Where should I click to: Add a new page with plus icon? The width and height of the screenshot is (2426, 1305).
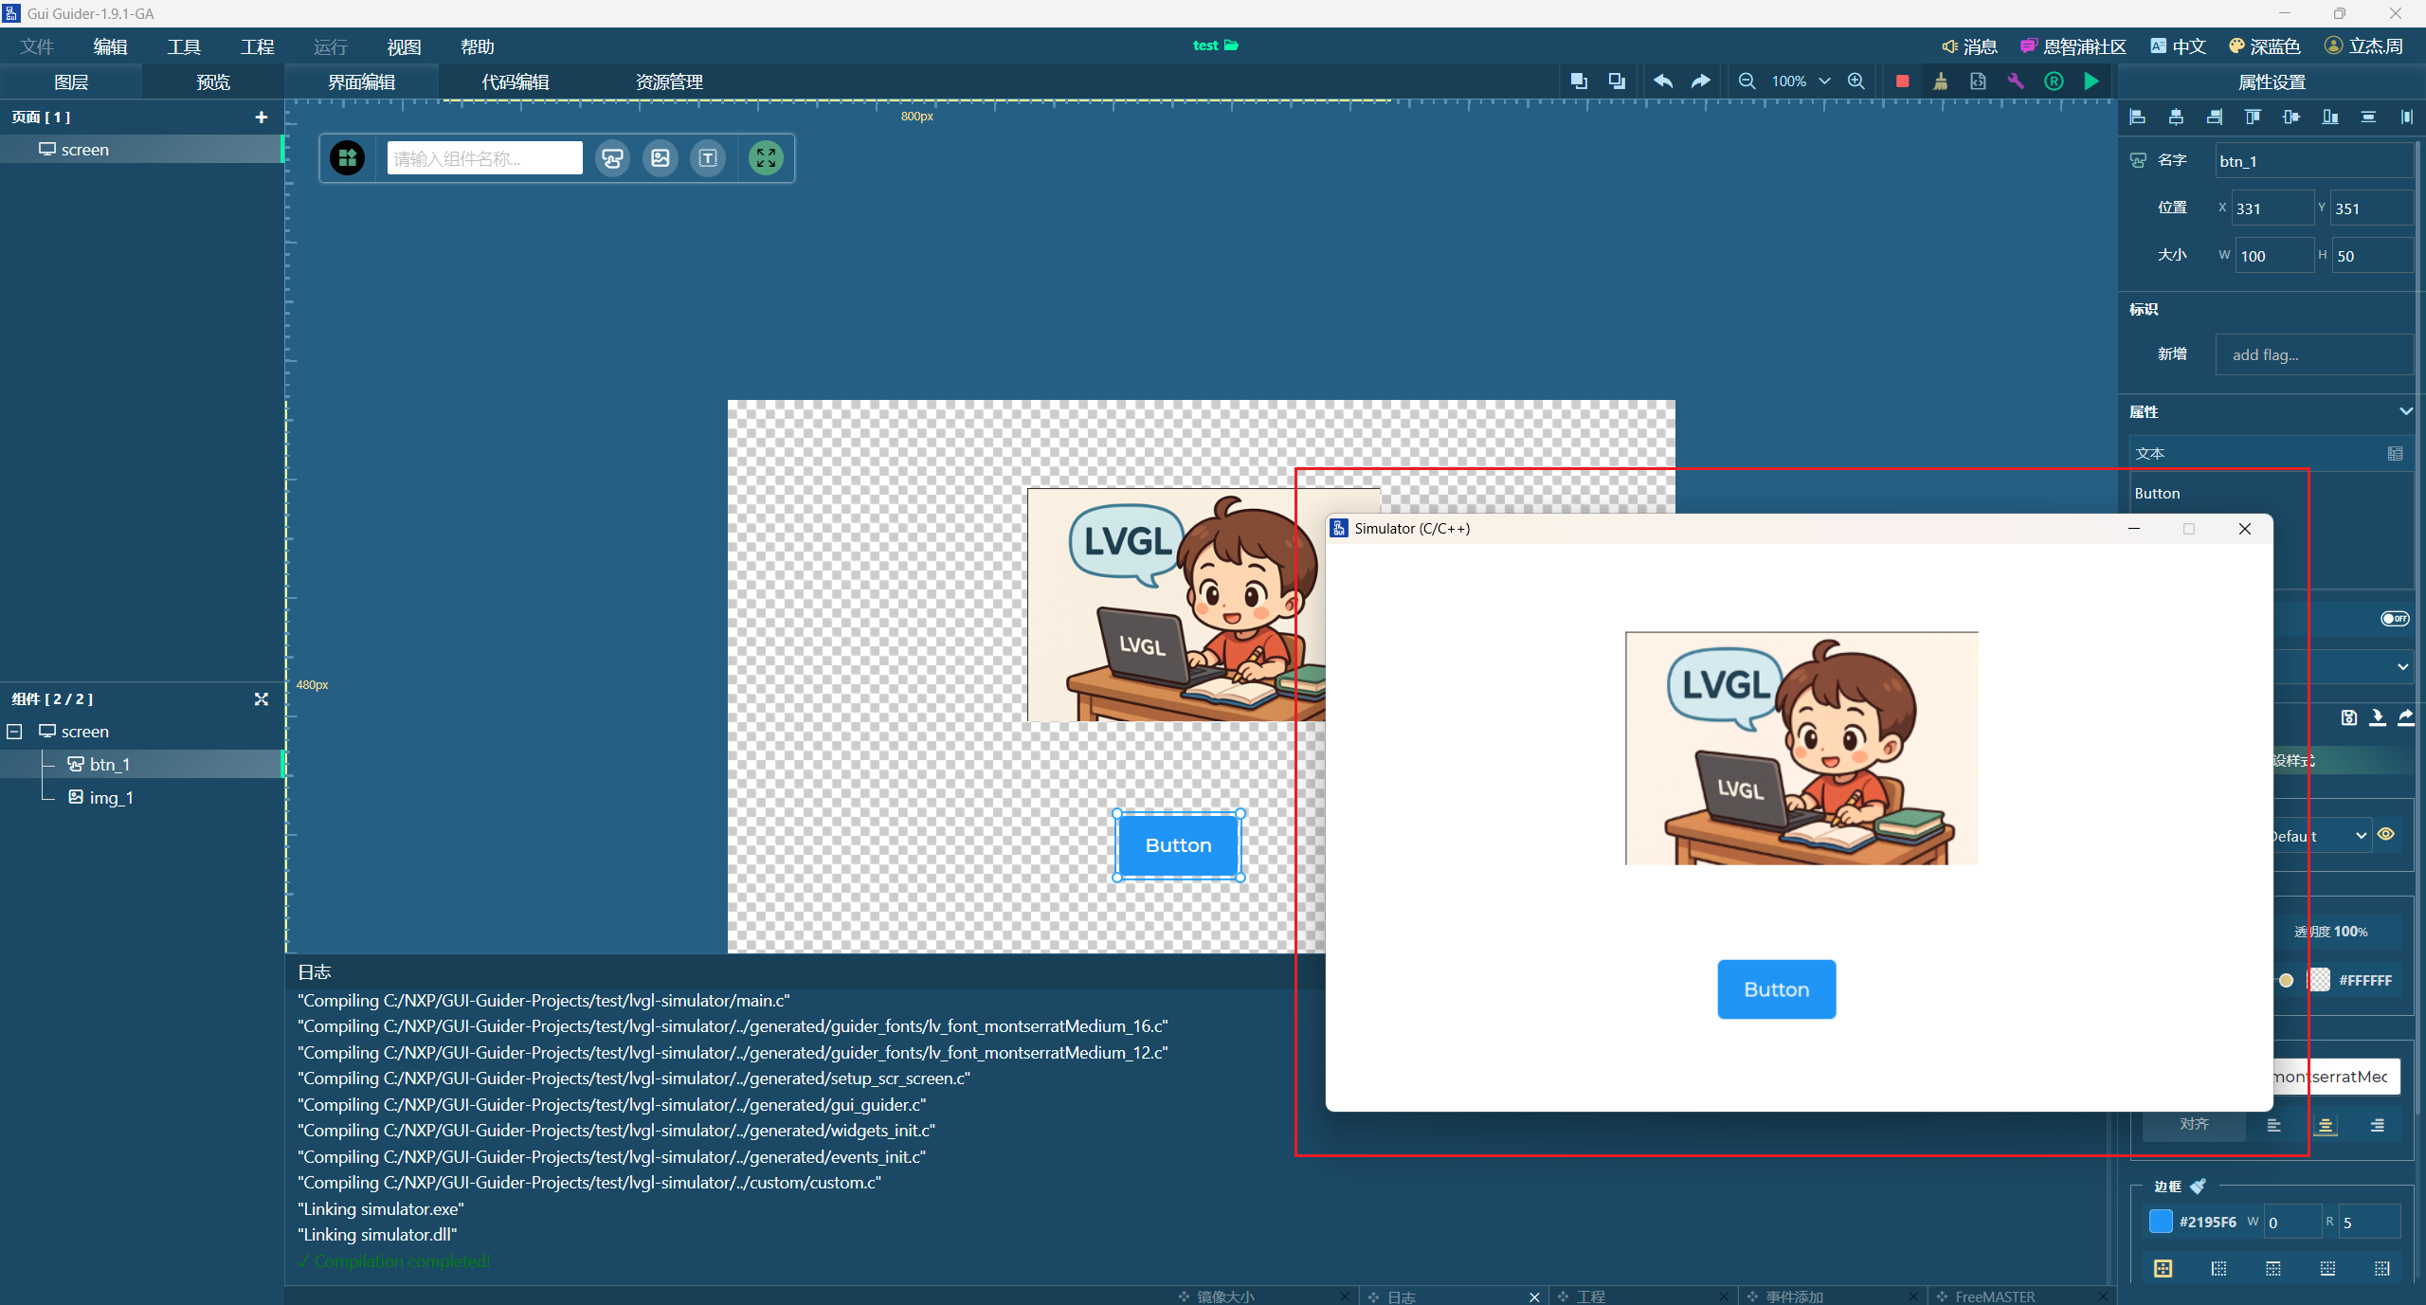coord(262,118)
